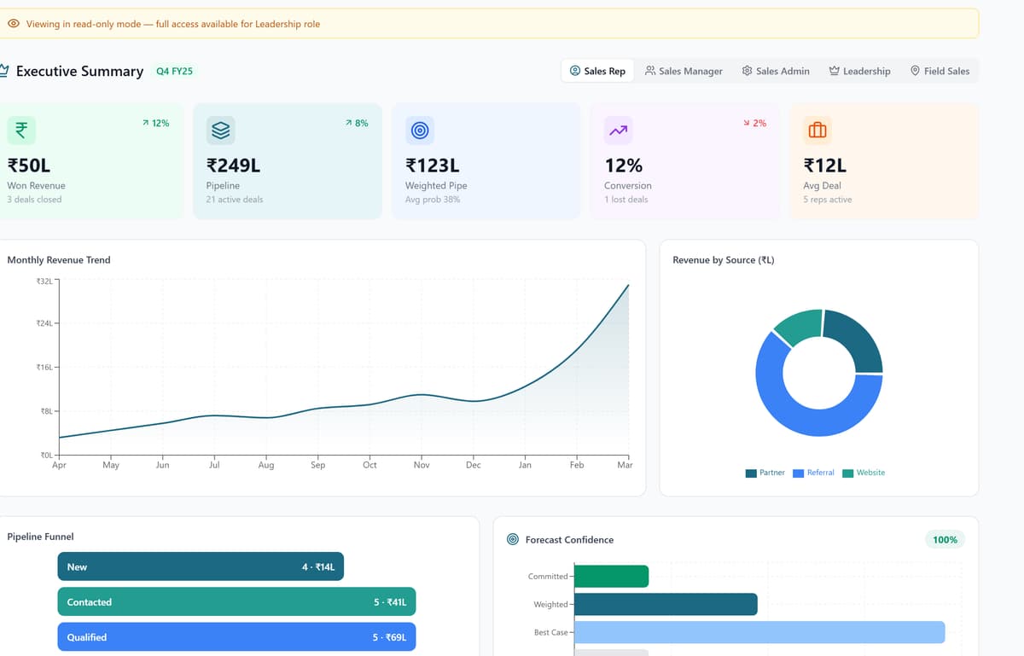Click the eye icon in read-only banner
1024x656 pixels.
click(x=14, y=24)
